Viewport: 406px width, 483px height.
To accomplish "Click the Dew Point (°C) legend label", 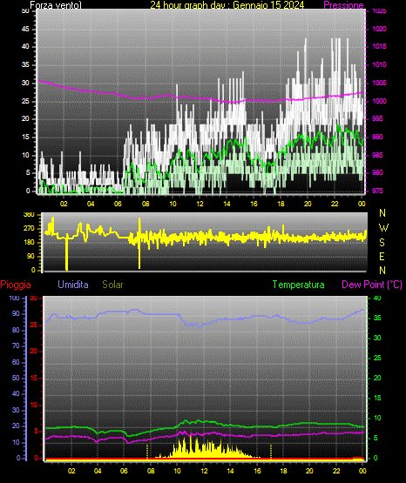I will click(x=372, y=285).
